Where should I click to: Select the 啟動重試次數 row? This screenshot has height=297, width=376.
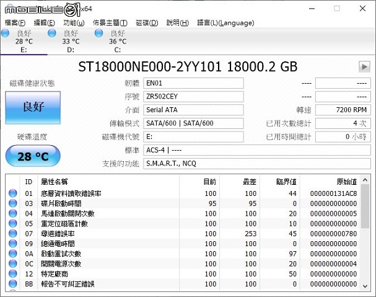point(183,254)
